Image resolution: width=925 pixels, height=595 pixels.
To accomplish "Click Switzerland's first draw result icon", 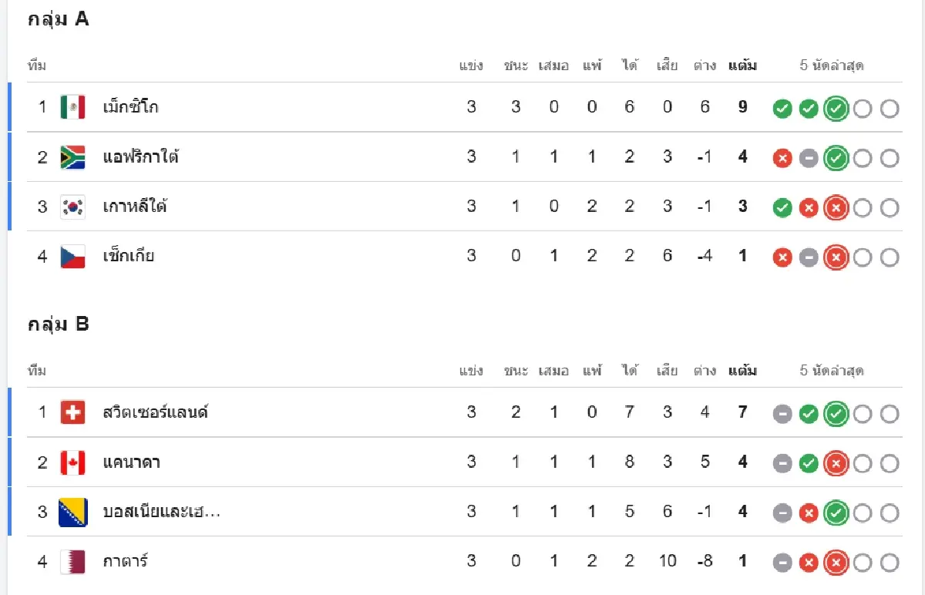I will coord(782,414).
